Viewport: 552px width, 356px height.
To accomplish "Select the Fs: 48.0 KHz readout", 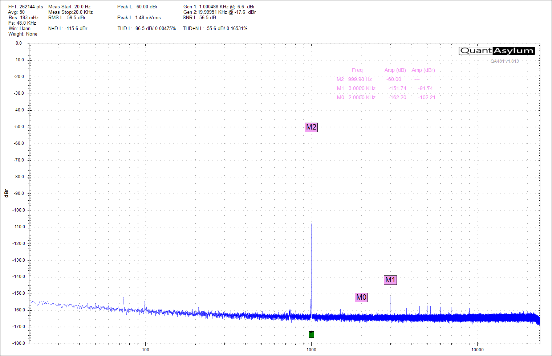I will pyautogui.click(x=22, y=23).
